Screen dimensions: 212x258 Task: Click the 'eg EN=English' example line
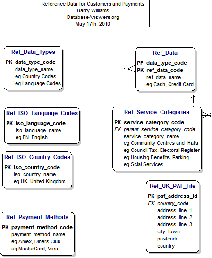tap(32, 137)
